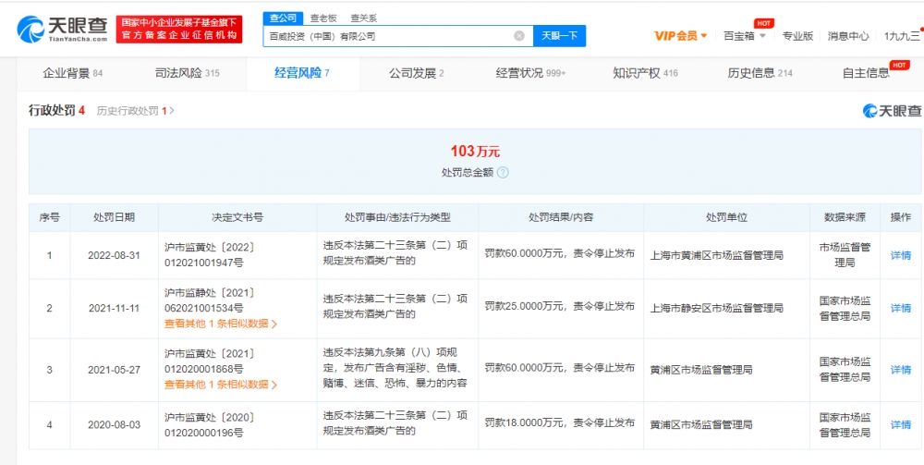Expand 查看其他1条相似数据 under 012020001868号
Viewport: 924px width, 465px height.
click(221, 385)
